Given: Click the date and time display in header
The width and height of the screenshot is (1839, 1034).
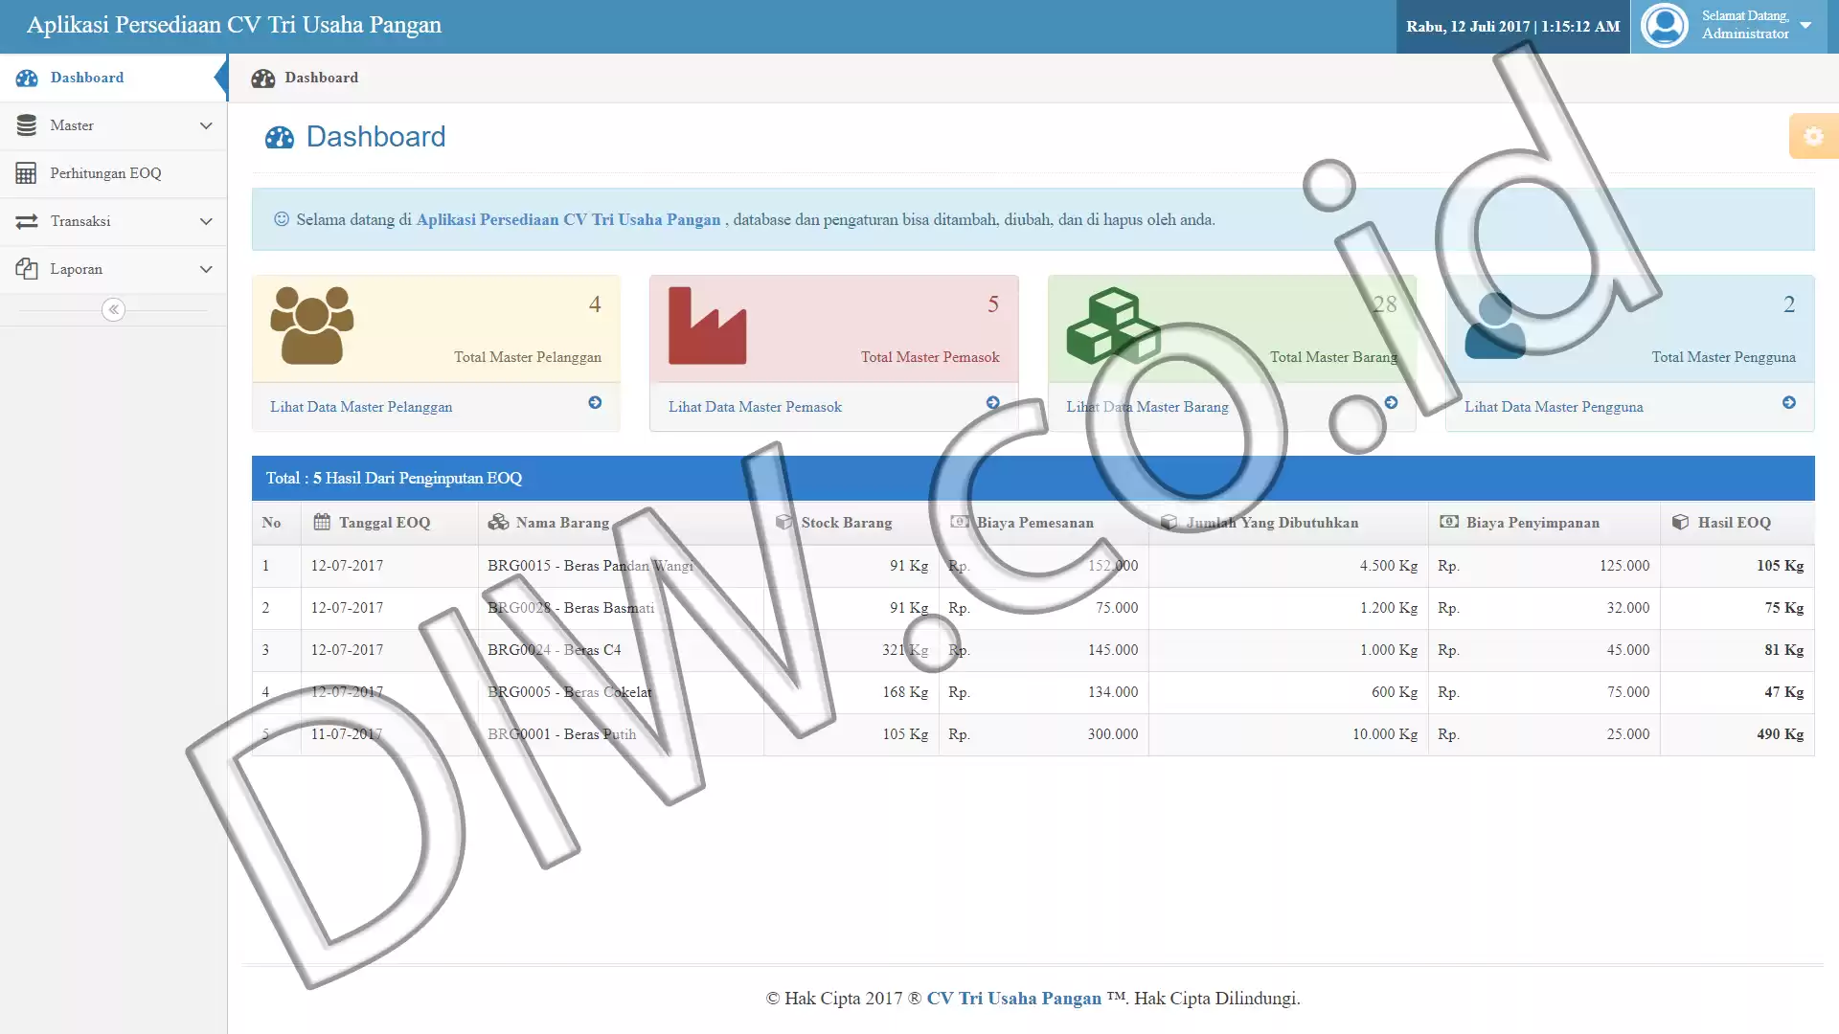Looking at the screenshot, I should 1513,27.
